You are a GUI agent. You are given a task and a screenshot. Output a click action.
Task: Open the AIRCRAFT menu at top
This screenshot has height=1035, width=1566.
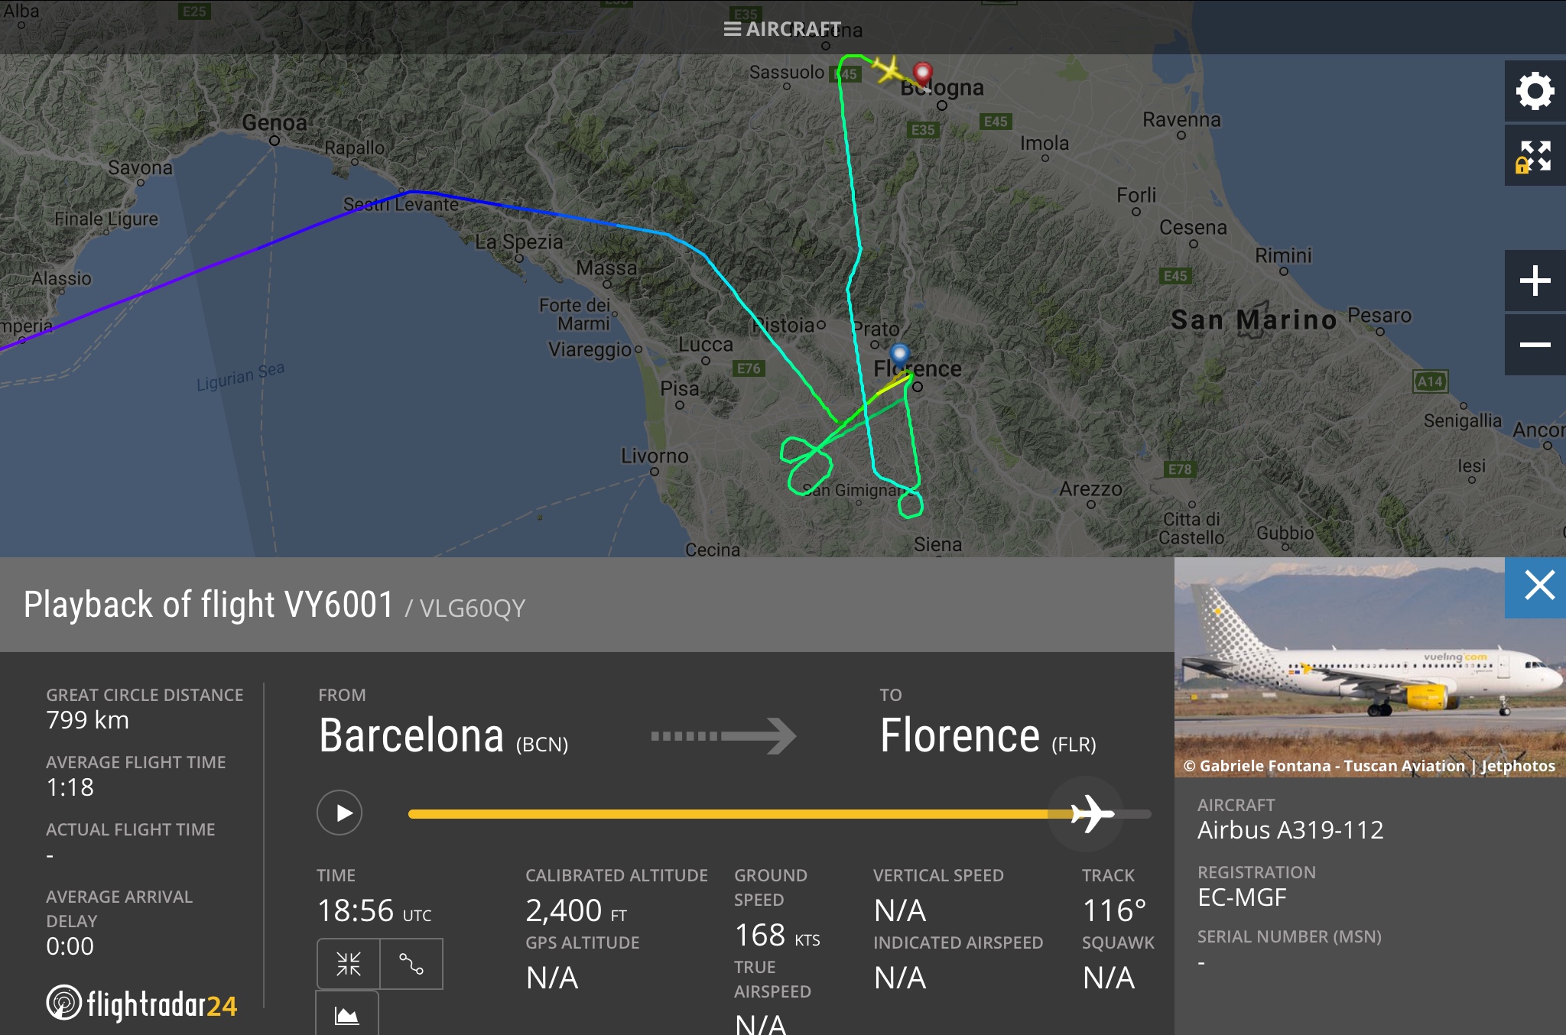click(782, 29)
